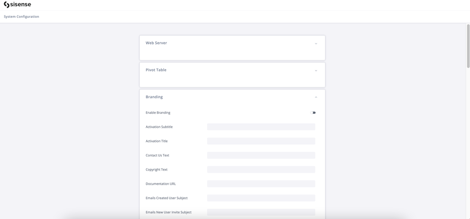The height and width of the screenshot is (219, 470).
Task: Focus the Emails Created User Subject field
Action: coord(261,198)
